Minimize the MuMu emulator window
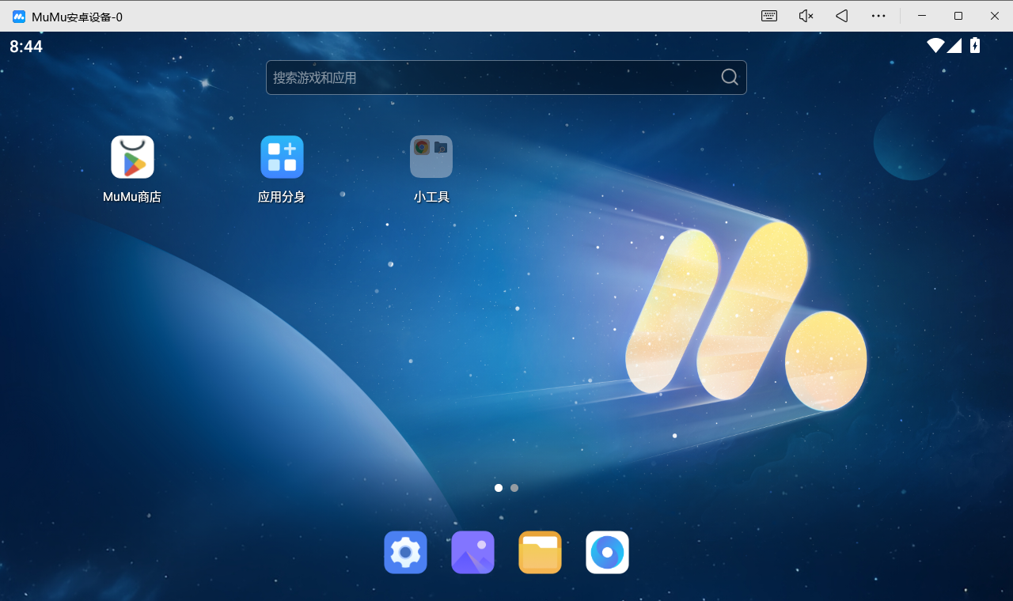The width and height of the screenshot is (1013, 601). [921, 16]
